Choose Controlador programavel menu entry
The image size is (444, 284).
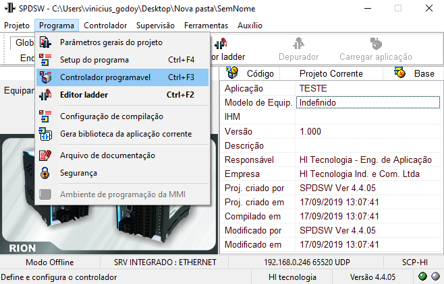(x=122, y=77)
